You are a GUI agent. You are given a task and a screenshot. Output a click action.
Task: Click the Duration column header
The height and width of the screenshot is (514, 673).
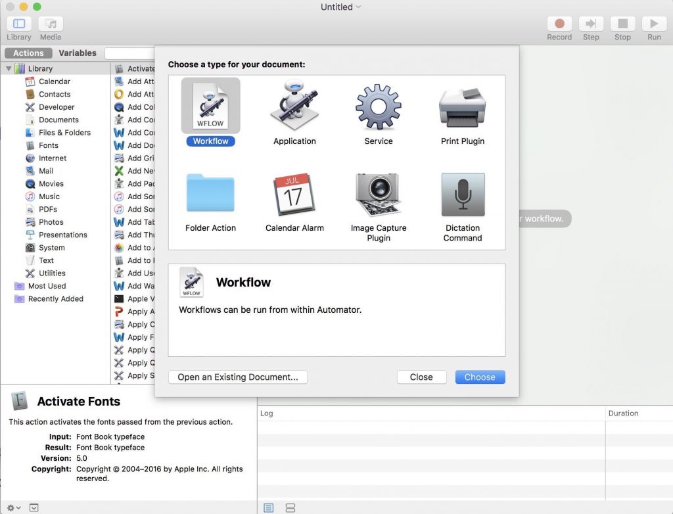[x=639, y=413]
